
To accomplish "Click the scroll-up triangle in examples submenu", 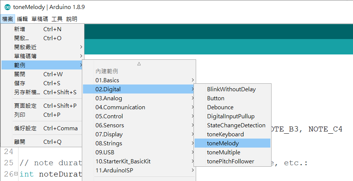I will tap(139, 64).
